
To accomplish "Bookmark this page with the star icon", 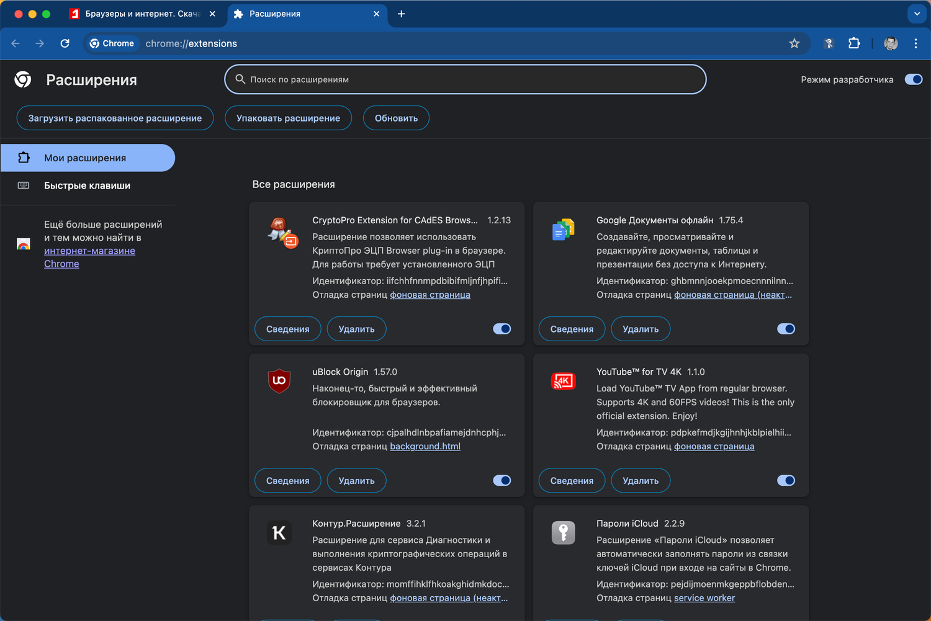I will point(794,43).
